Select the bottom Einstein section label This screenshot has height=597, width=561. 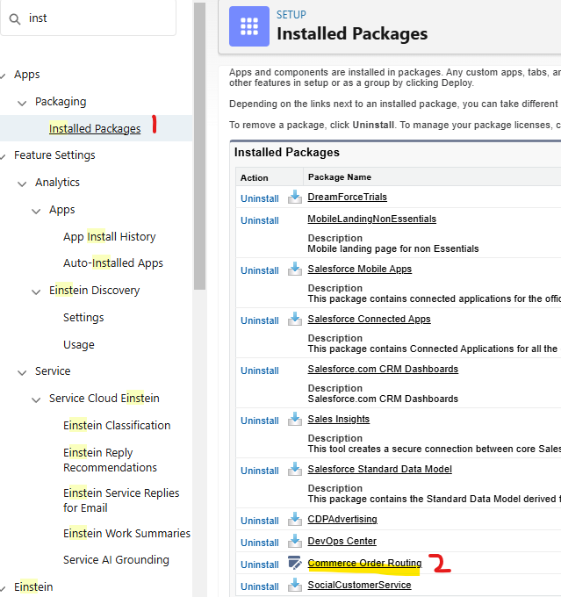[33, 587]
